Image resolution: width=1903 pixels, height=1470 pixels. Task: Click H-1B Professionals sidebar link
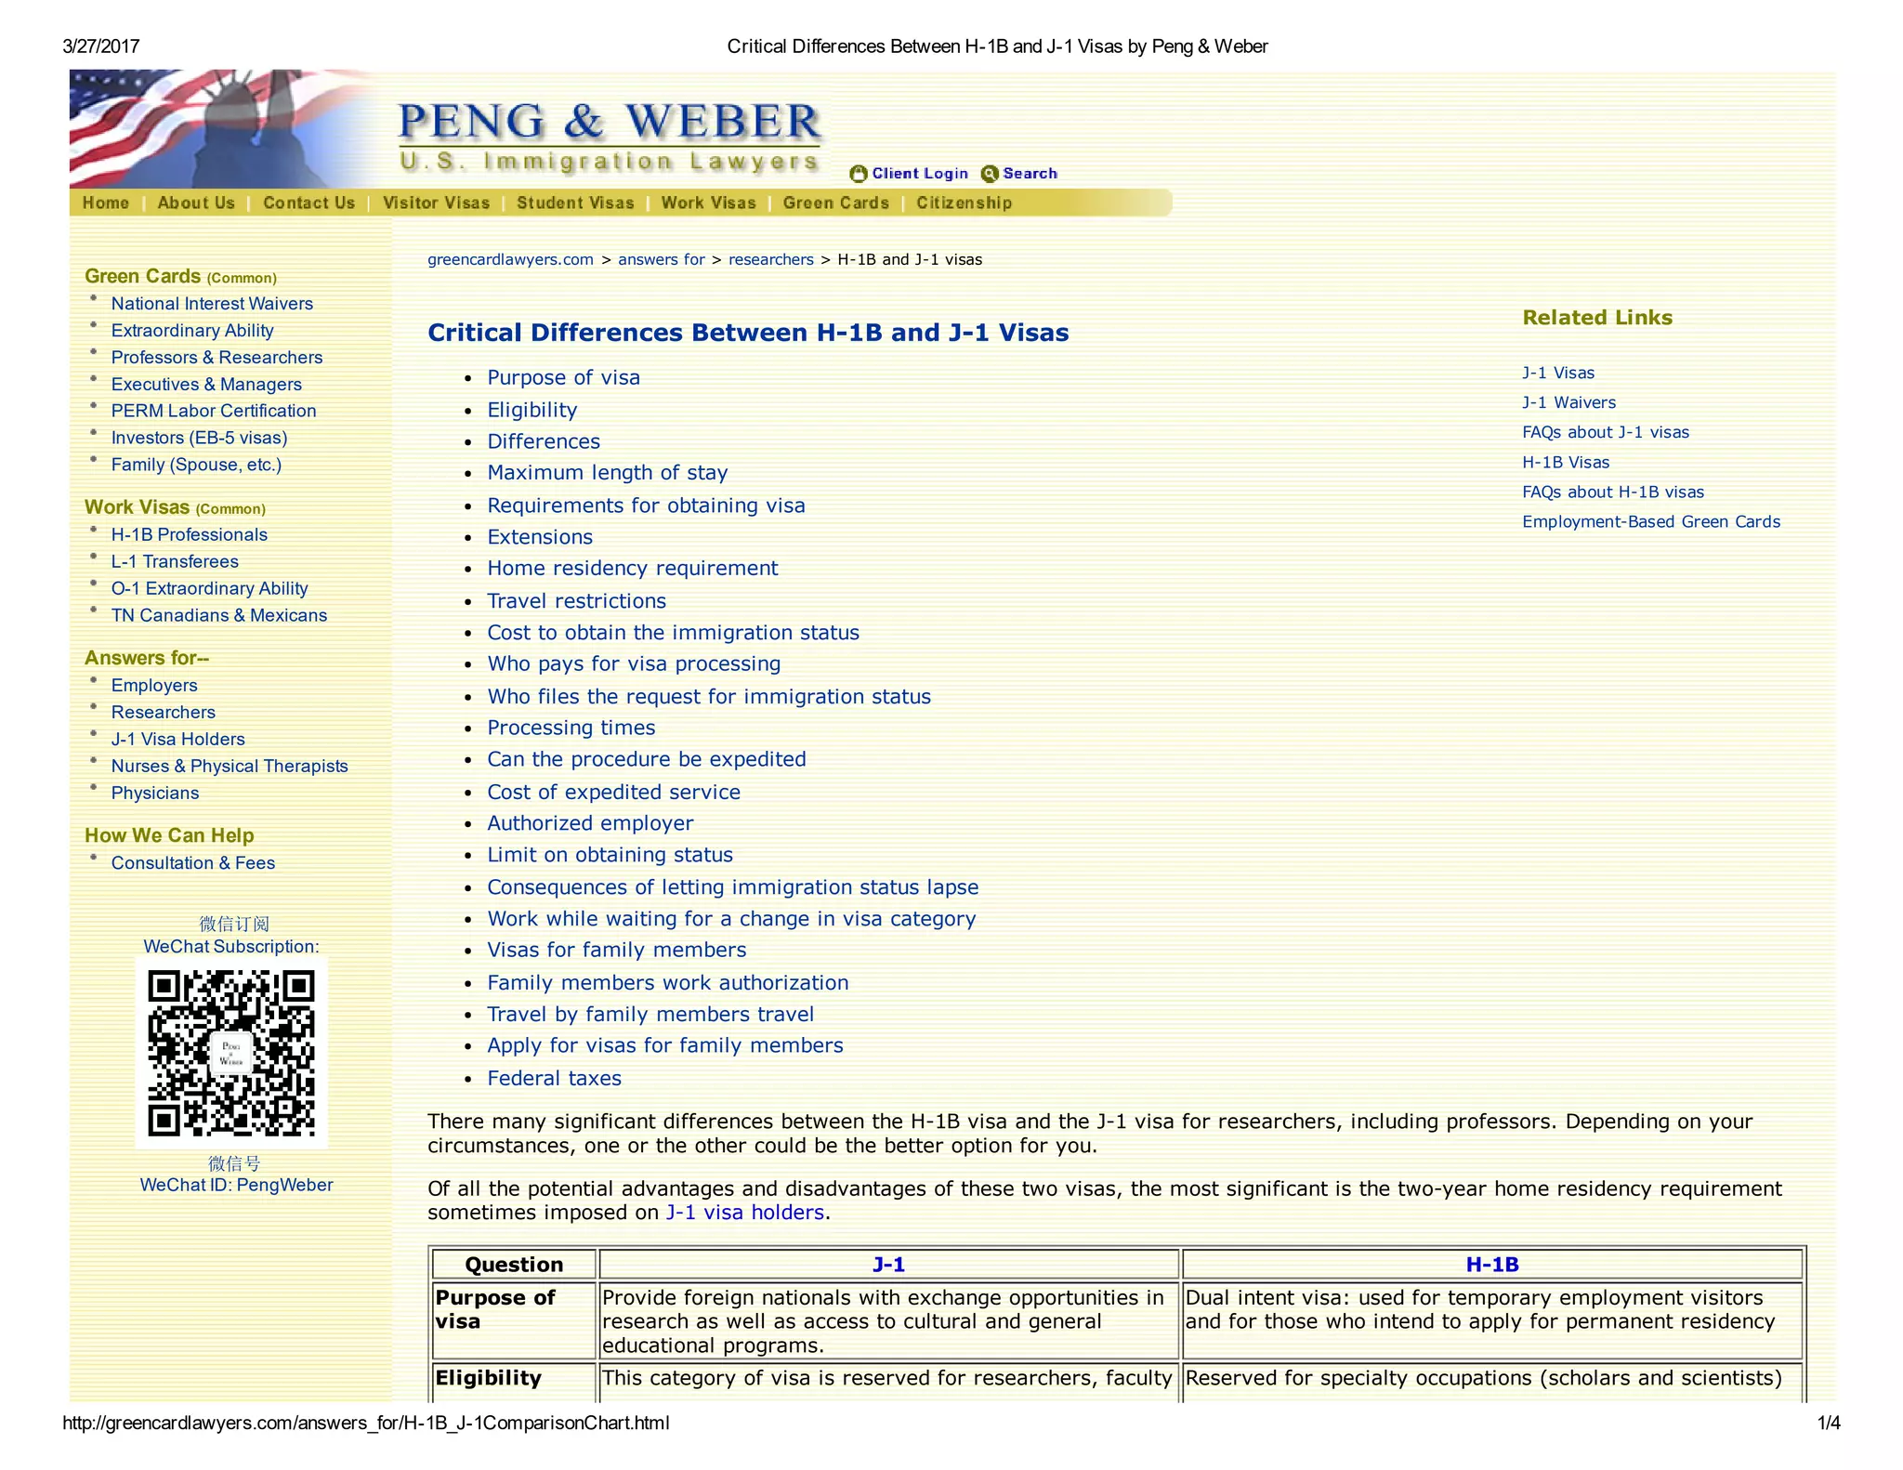tap(189, 534)
